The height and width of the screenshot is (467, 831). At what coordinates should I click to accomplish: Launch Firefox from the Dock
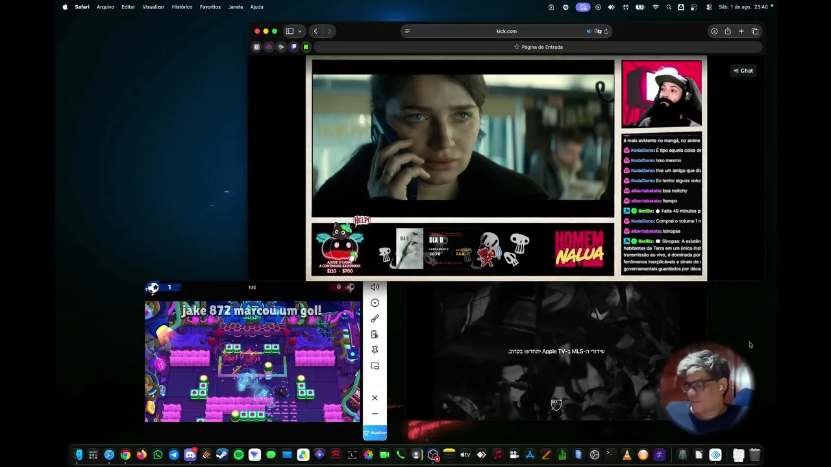(x=142, y=455)
